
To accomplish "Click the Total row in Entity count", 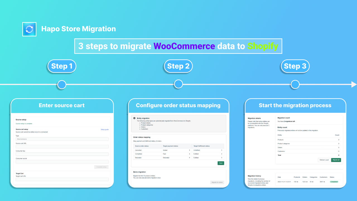I will pyautogui.click(x=309, y=155).
